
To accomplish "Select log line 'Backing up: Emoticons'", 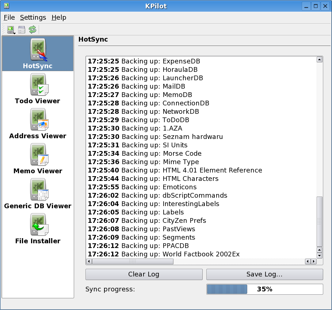I will pos(142,187).
